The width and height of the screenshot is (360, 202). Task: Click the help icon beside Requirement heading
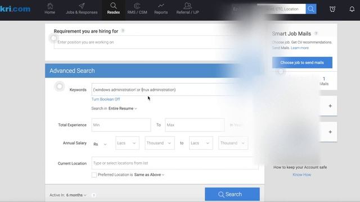123,31
